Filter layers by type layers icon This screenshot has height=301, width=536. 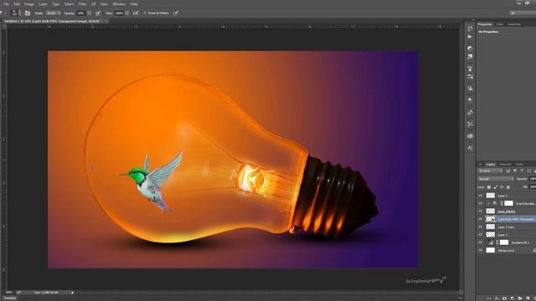(522, 171)
